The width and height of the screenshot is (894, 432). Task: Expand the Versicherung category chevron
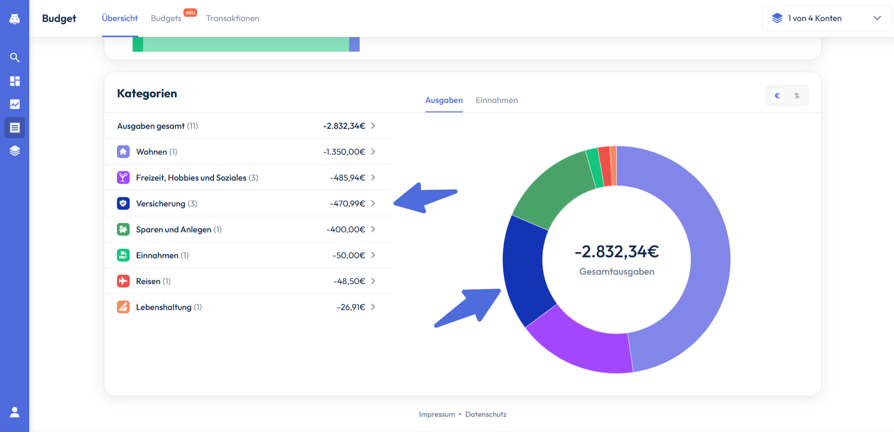point(373,203)
